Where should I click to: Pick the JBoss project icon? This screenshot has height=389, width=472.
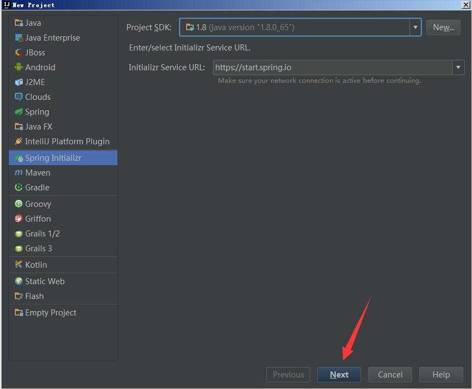tap(19, 52)
